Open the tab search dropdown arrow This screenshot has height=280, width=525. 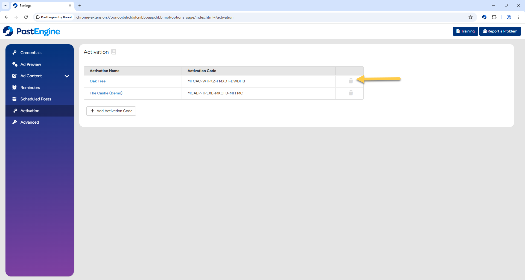click(x=5, y=5)
